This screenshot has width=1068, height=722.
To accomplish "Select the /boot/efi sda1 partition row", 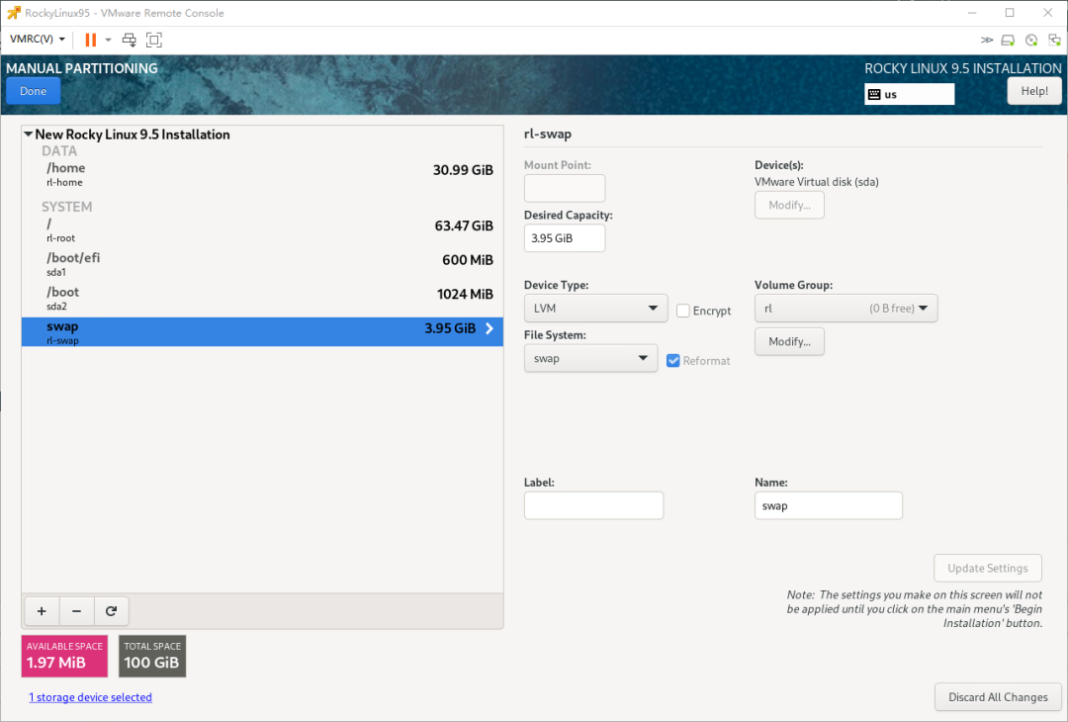I will pos(262,264).
